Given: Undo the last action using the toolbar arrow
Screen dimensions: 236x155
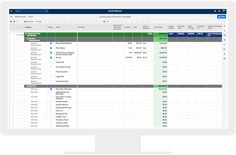Looking at the screenshot, I should [x=18, y=21].
